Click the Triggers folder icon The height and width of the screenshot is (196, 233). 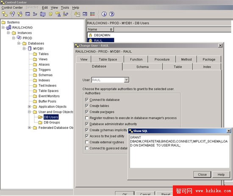click(35, 70)
